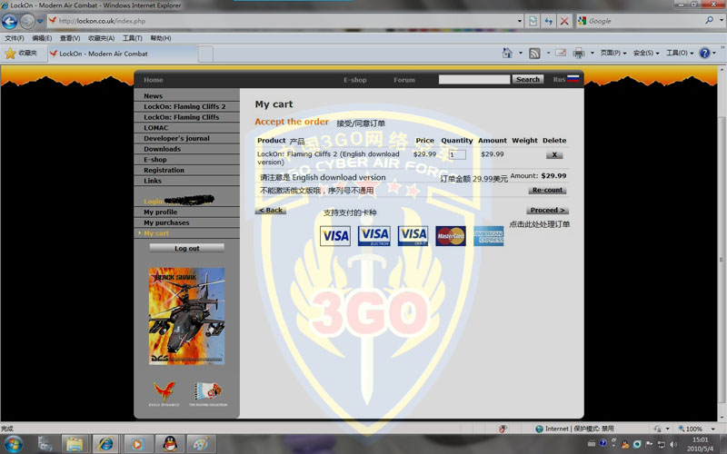Open 查看(V) menu
This screenshot has width=727, height=454.
(x=70, y=38)
